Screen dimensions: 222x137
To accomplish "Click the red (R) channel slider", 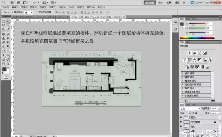I will 197,24.
